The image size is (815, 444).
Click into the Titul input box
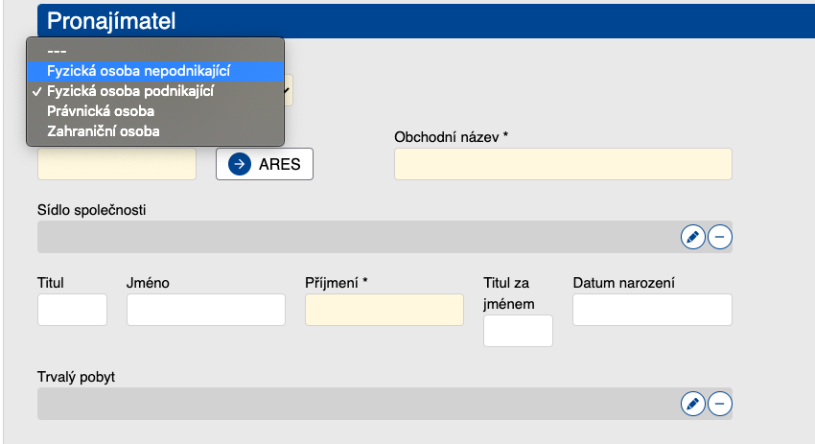[x=72, y=310]
